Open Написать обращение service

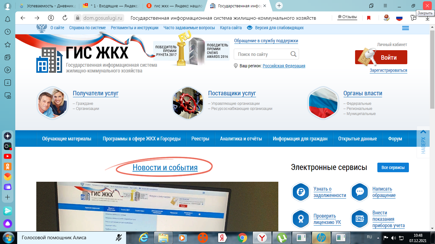click(x=384, y=192)
